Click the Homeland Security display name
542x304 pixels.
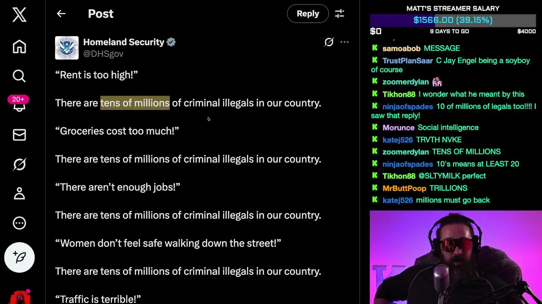123,42
